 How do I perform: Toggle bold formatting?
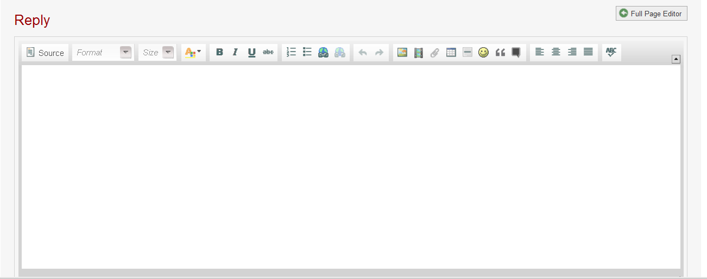click(x=219, y=53)
